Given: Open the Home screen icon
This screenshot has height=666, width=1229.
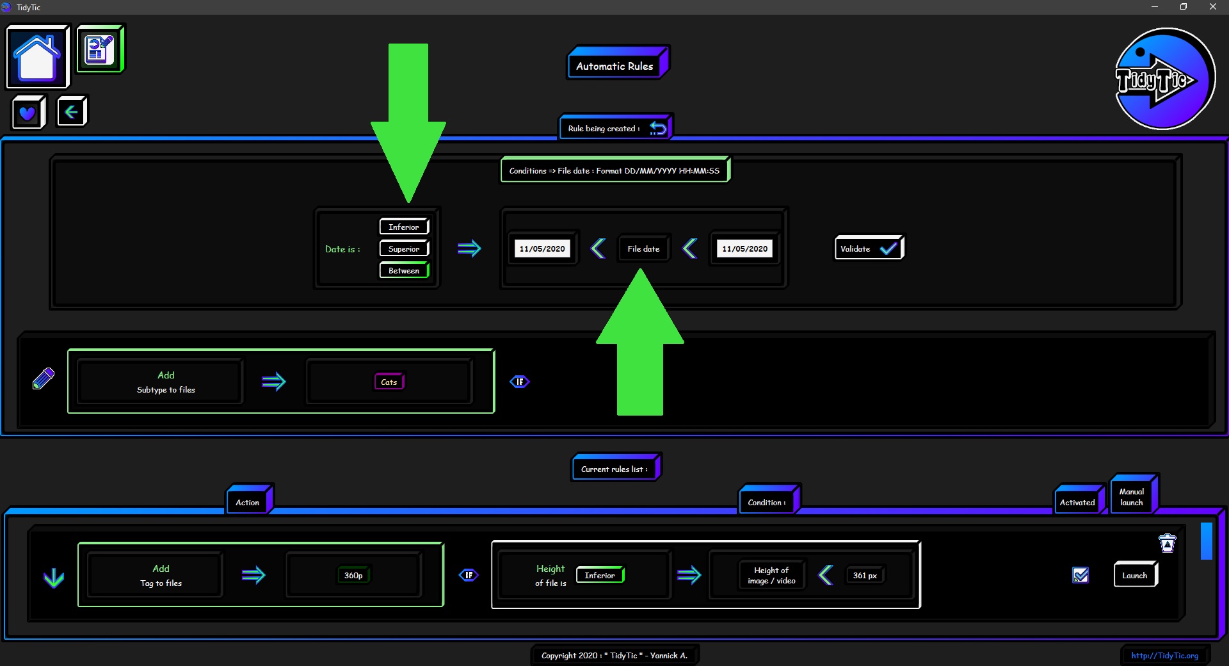Looking at the screenshot, I should (x=37, y=57).
